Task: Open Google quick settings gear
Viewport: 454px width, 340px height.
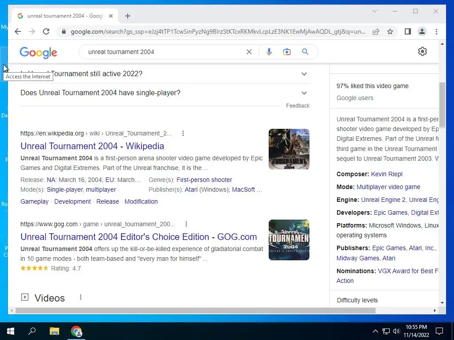Action: pyautogui.click(x=423, y=51)
